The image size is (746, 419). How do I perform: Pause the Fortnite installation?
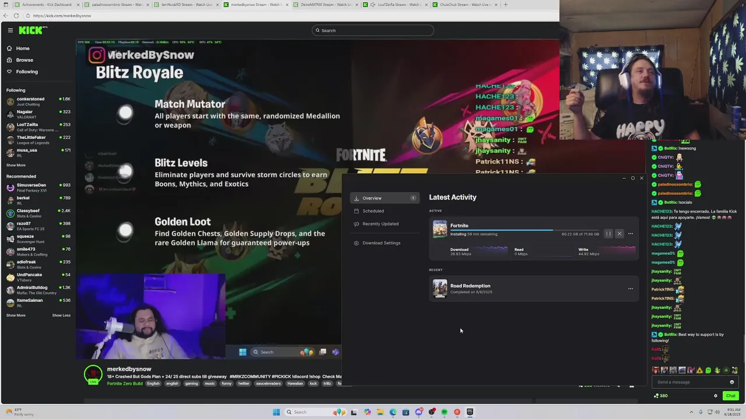608,234
